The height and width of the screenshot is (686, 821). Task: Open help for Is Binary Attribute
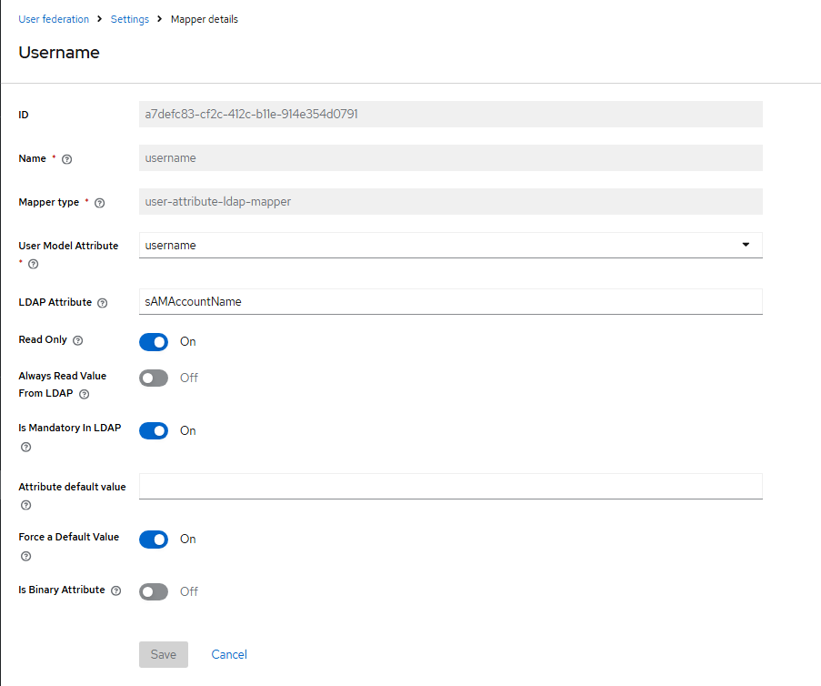115,590
